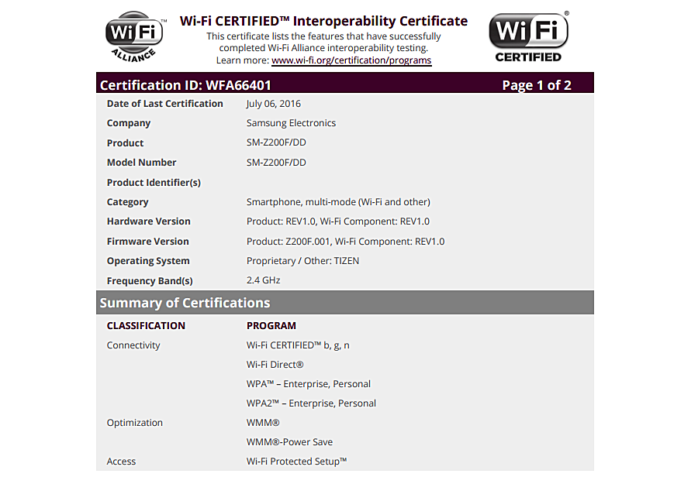Viewport: 698px width, 477px height.
Task: Select the firmware value Product: Z200F.001
Action: coord(289,242)
